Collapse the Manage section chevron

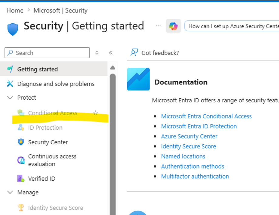point(10,192)
